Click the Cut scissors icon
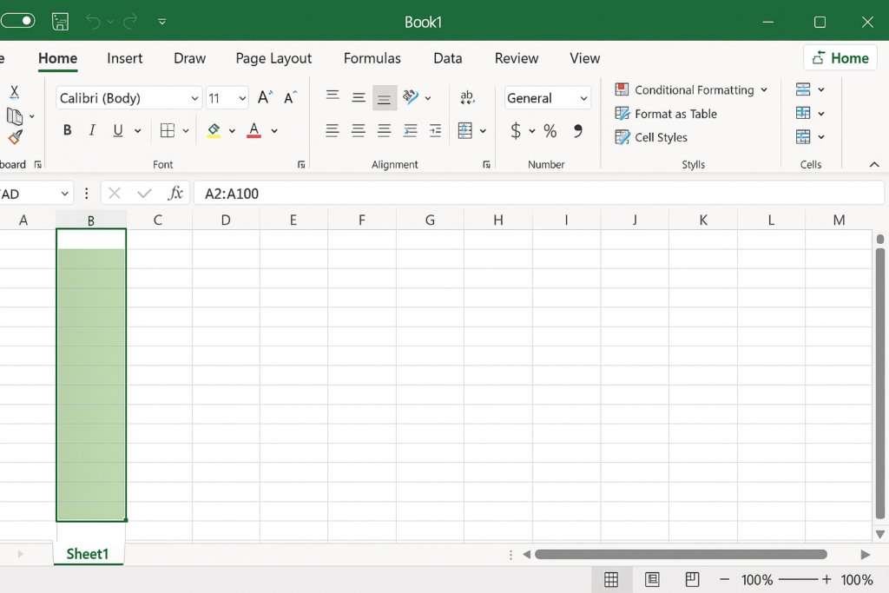Screen dimensions: 889x593 tap(14, 92)
